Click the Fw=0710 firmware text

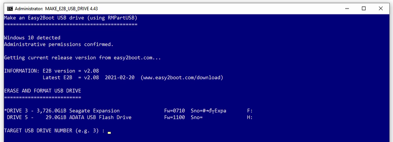coord(173,111)
